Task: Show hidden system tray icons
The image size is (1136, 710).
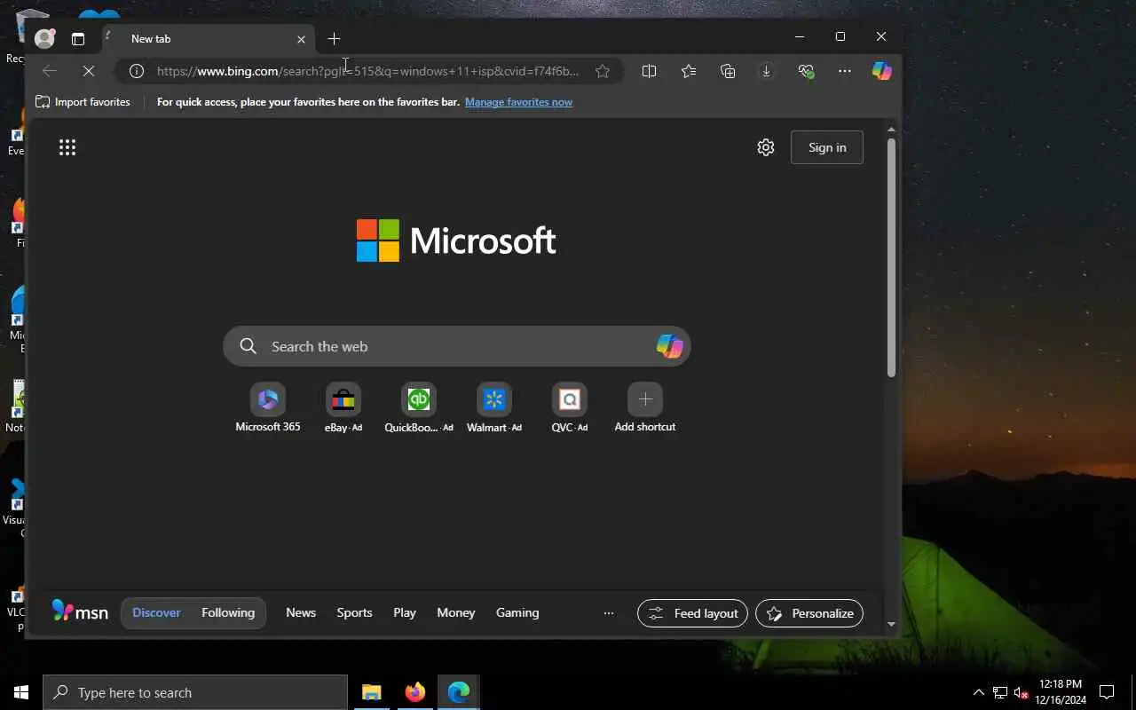Action: (x=979, y=692)
